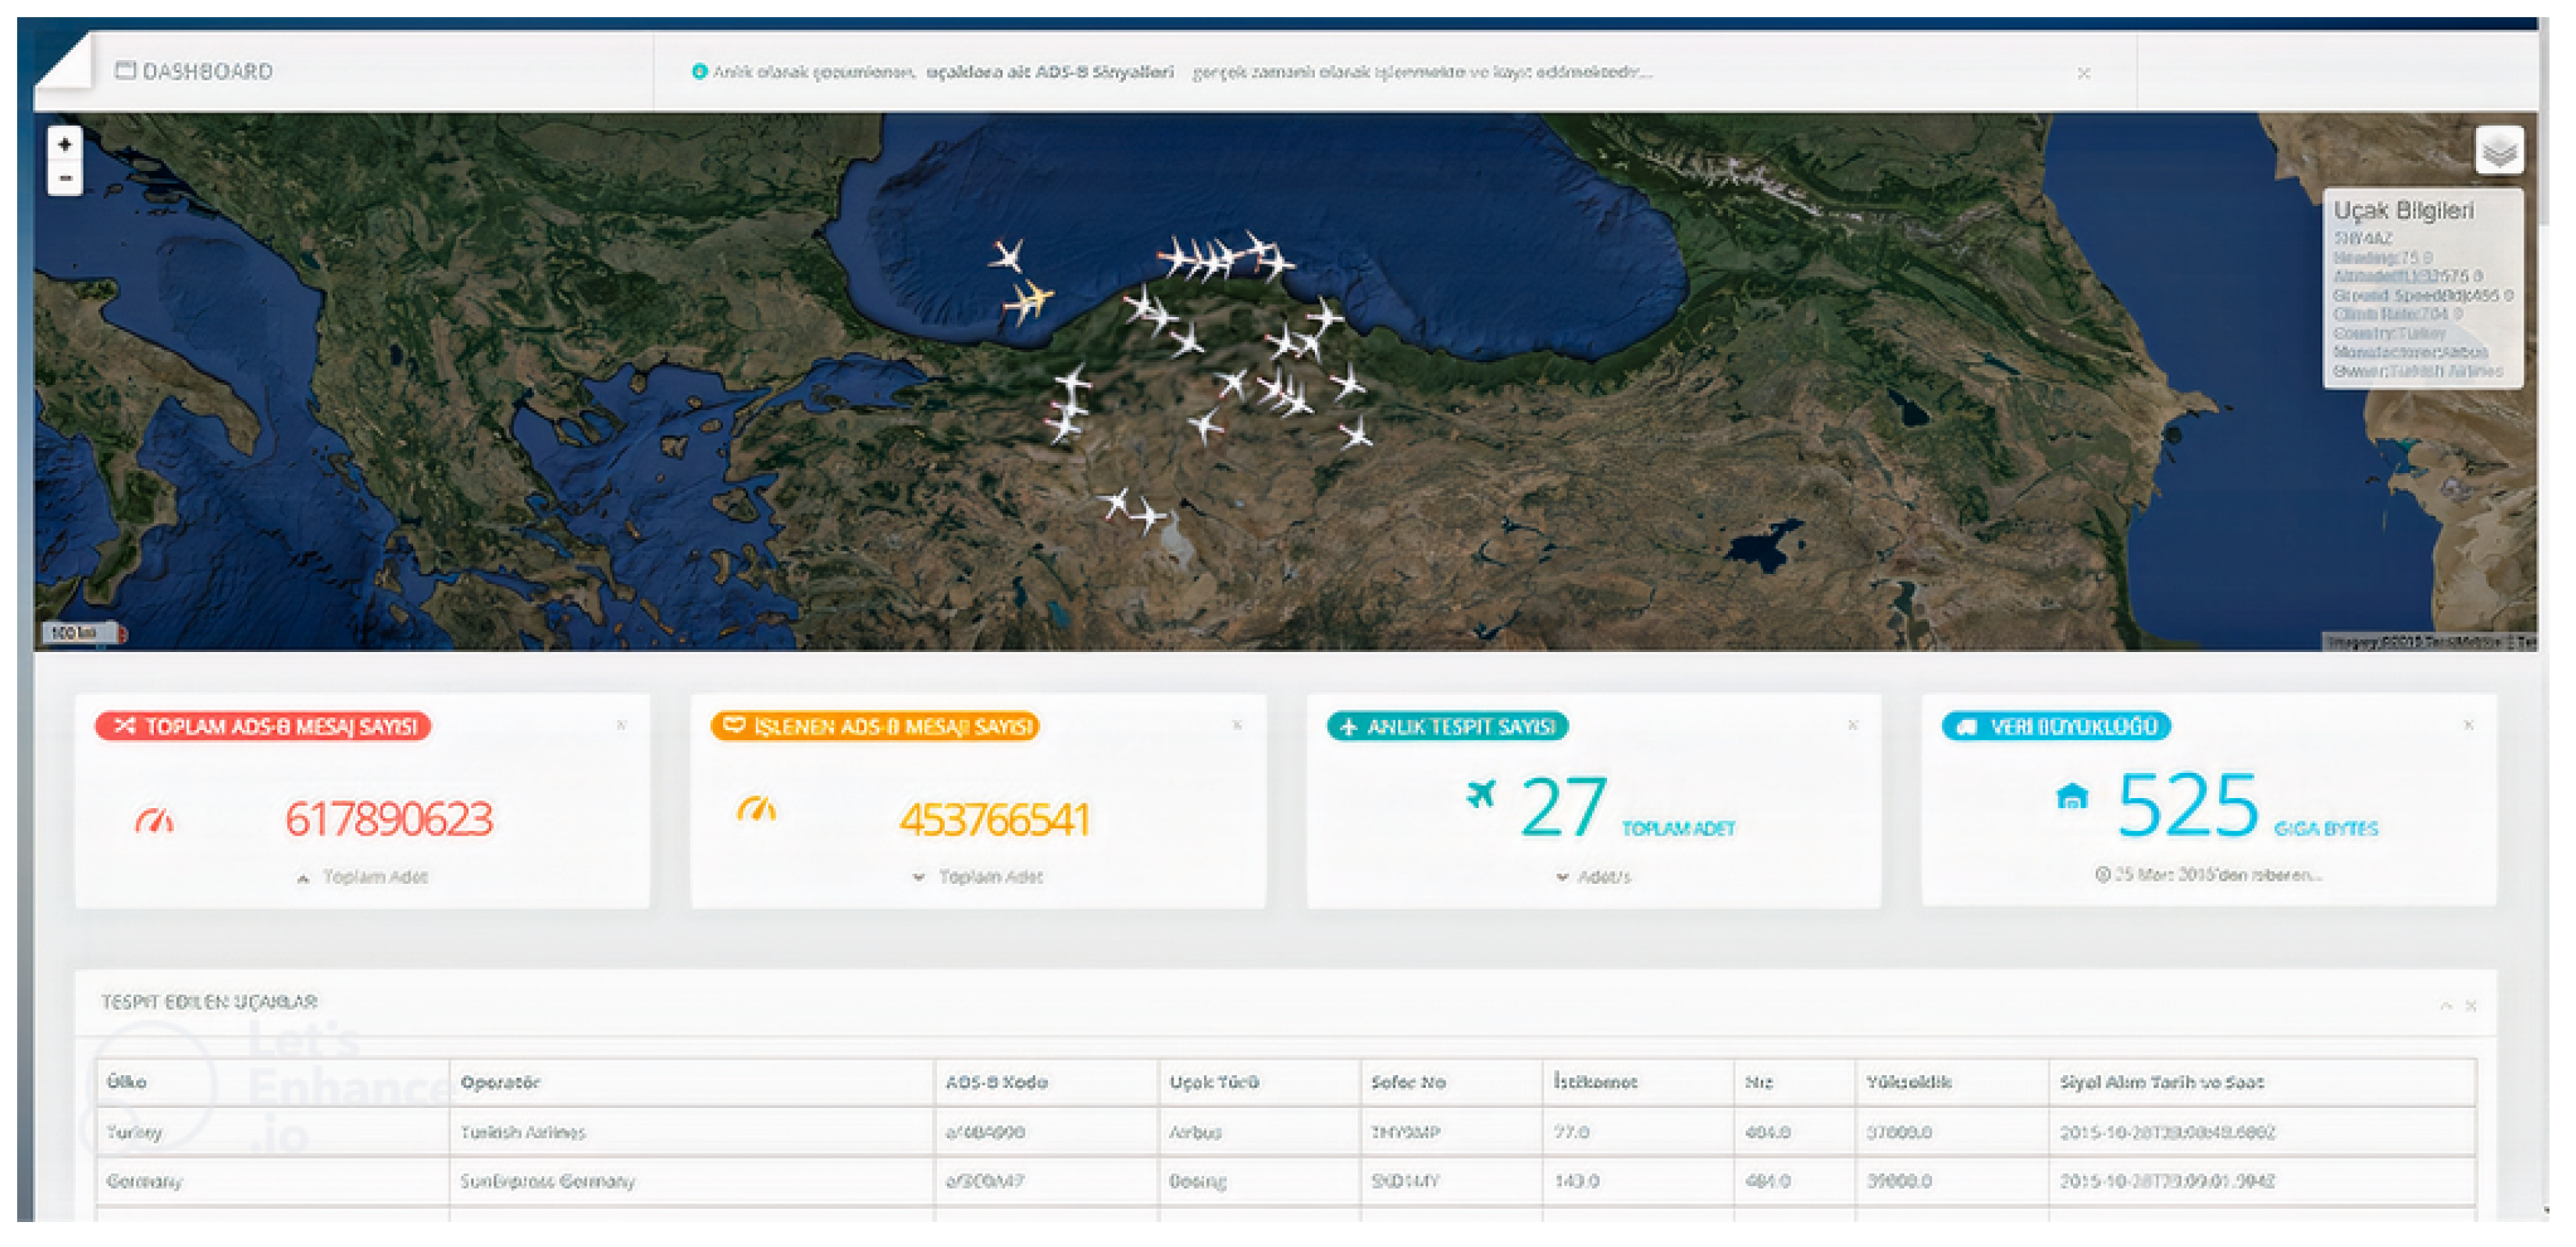
Task: Click the map zoom in plus button
Action: (x=65, y=145)
